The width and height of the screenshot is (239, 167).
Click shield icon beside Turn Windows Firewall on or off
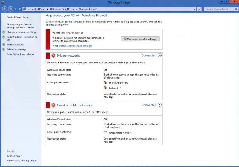pyautogui.click(x=4, y=37)
